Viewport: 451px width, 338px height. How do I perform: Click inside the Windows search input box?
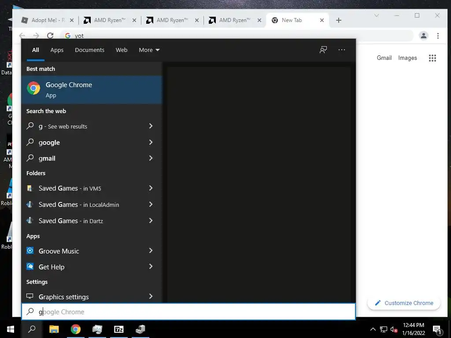[x=189, y=312]
